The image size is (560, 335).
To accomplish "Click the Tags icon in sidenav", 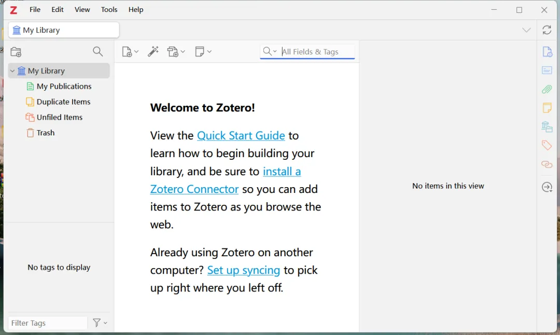I will (x=547, y=145).
